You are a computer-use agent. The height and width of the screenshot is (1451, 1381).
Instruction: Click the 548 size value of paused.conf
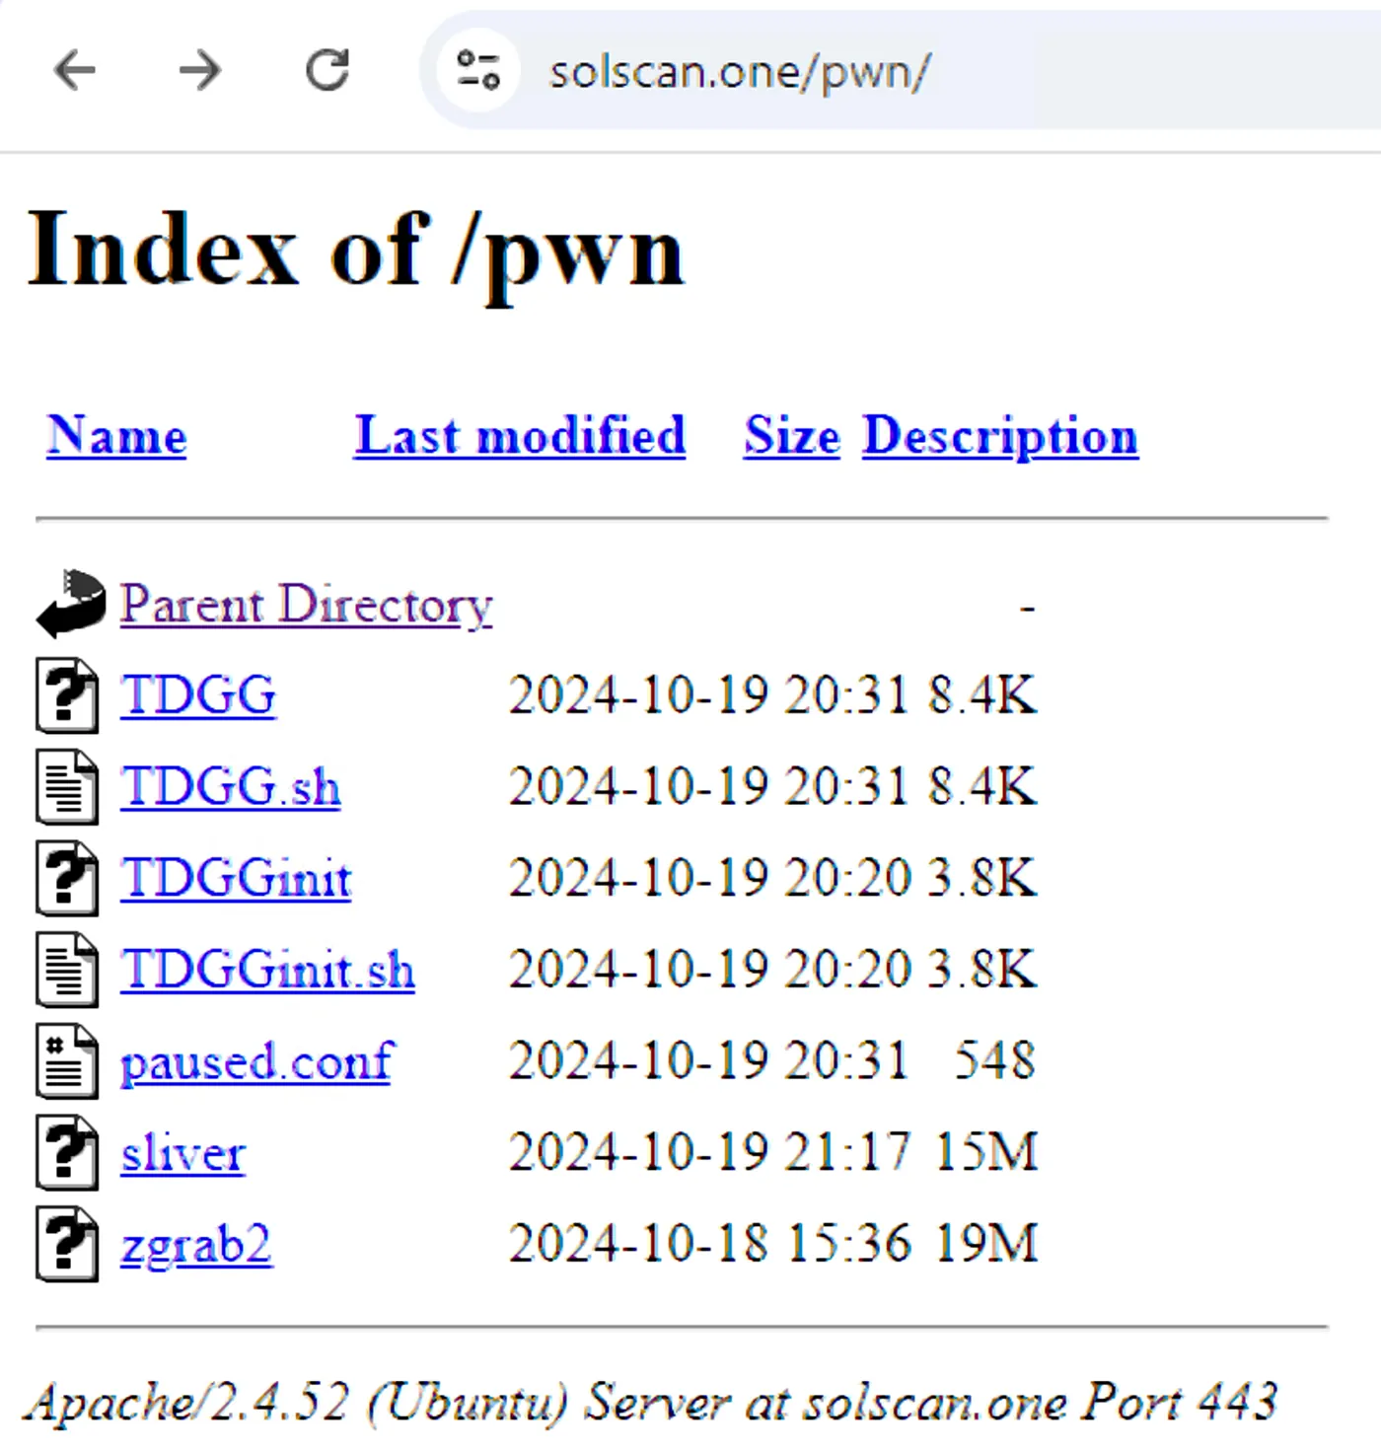[x=994, y=1060]
